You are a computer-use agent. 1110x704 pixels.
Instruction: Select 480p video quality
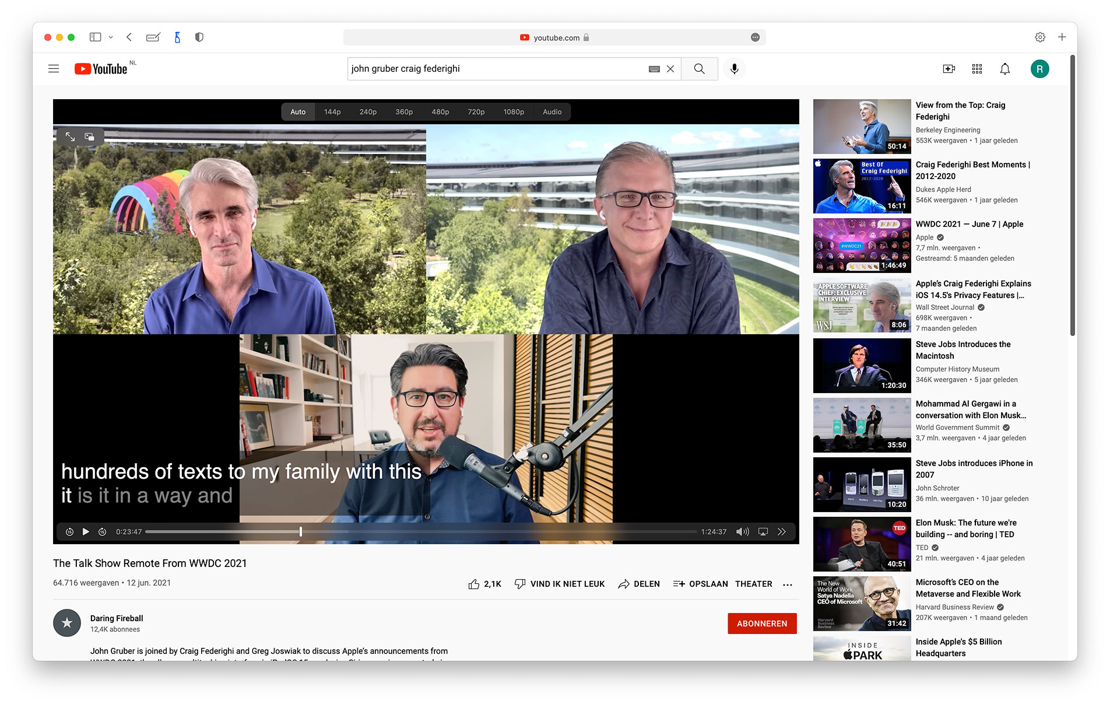[440, 112]
